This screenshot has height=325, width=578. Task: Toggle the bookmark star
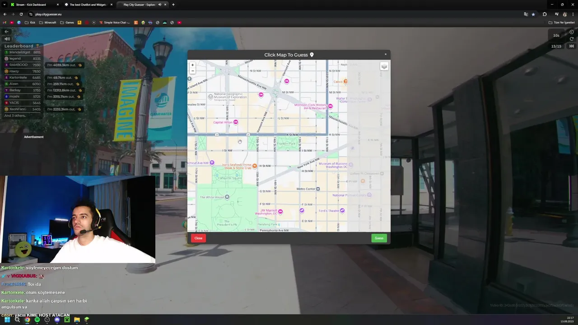[533, 14]
